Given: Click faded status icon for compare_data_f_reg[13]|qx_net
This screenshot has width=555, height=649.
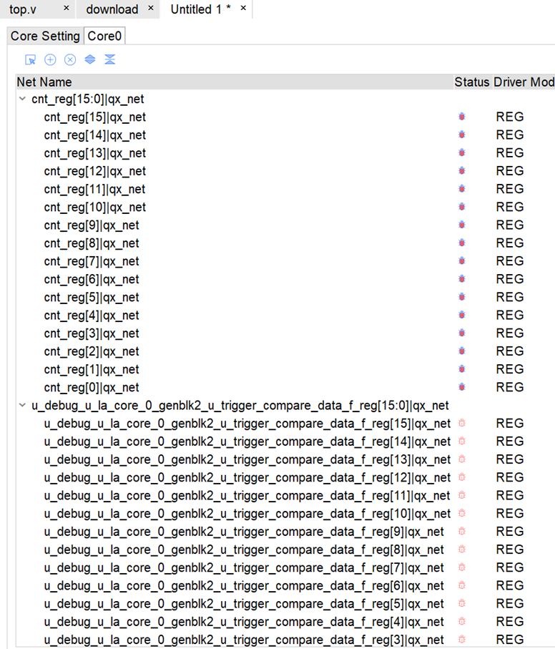Looking at the screenshot, I should pyautogui.click(x=462, y=459).
